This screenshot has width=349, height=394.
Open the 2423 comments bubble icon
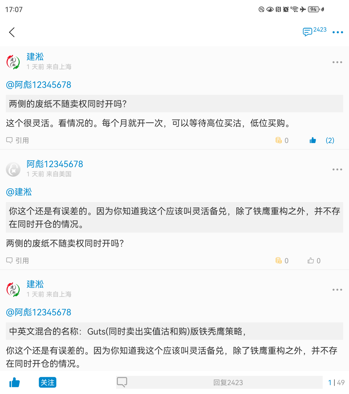pos(307,32)
